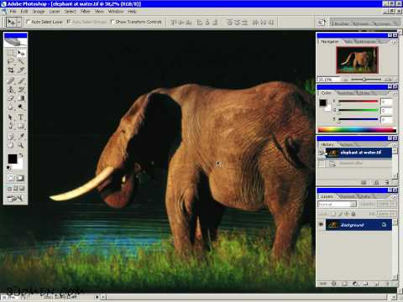403x302 pixels.
Task: Select the Move tool in toolbox
Action: point(21,53)
